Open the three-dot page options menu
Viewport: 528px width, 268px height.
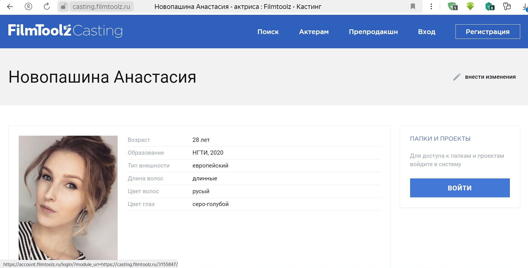pos(431,7)
